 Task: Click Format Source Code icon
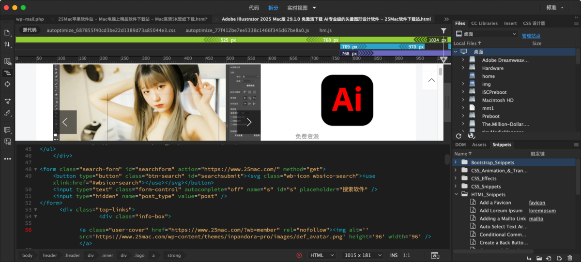[x=7, y=113]
